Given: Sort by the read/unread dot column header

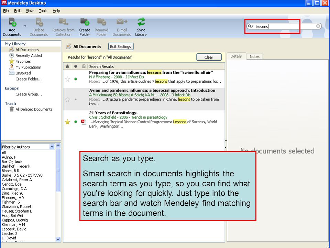Looking at the screenshot, I should tap(76, 66).
